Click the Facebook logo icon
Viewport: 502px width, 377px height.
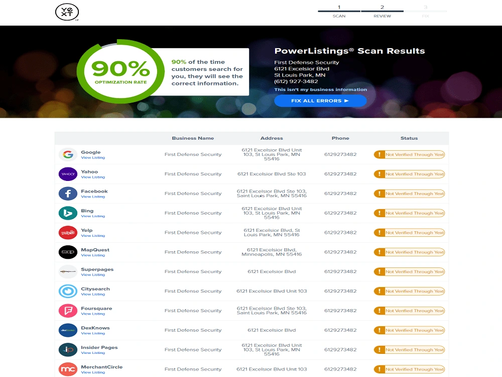68,194
